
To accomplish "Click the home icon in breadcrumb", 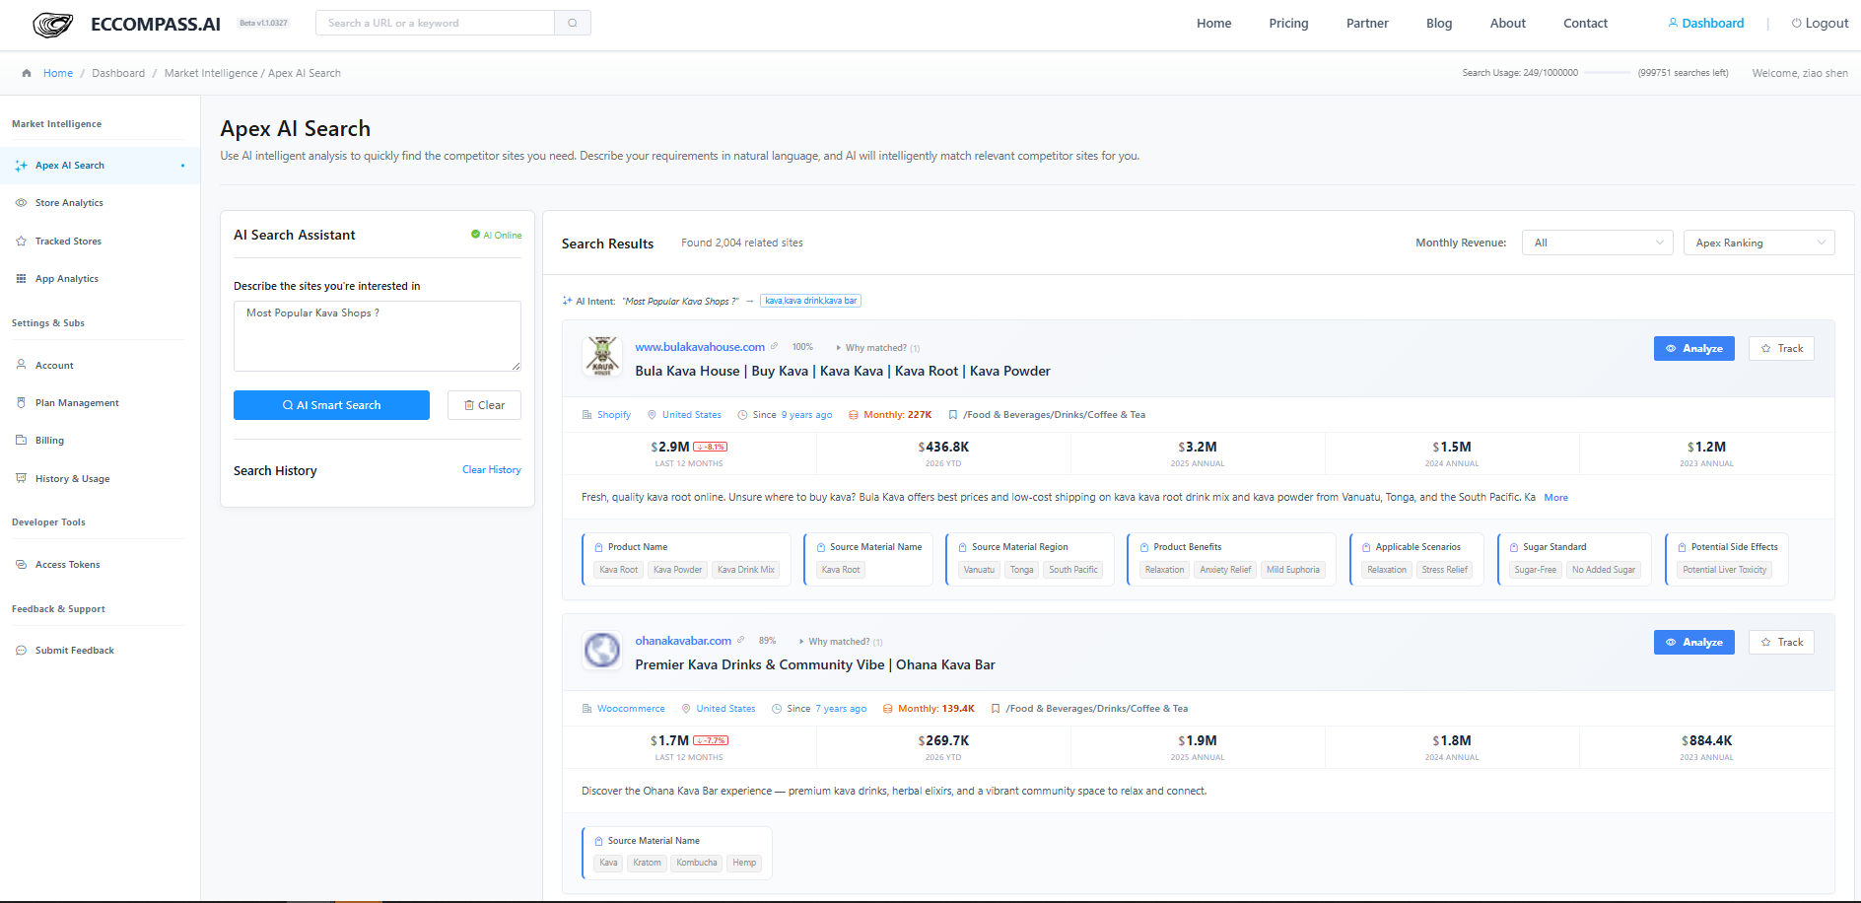I will [27, 73].
